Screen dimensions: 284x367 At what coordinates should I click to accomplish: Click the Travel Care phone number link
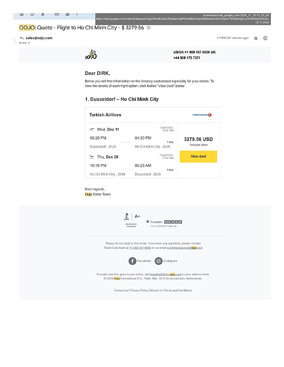coord(140,248)
